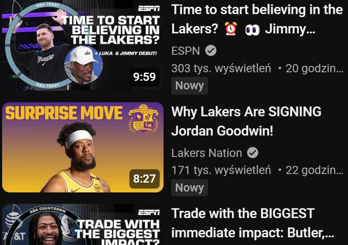348x245 pixels.
Task: Click the 8:27 duration badge
Action: click(144, 178)
